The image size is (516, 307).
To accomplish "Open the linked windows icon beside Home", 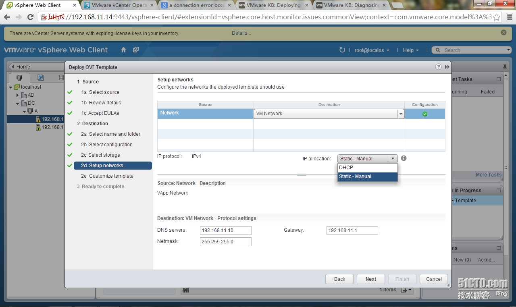I will pyautogui.click(x=136, y=50).
